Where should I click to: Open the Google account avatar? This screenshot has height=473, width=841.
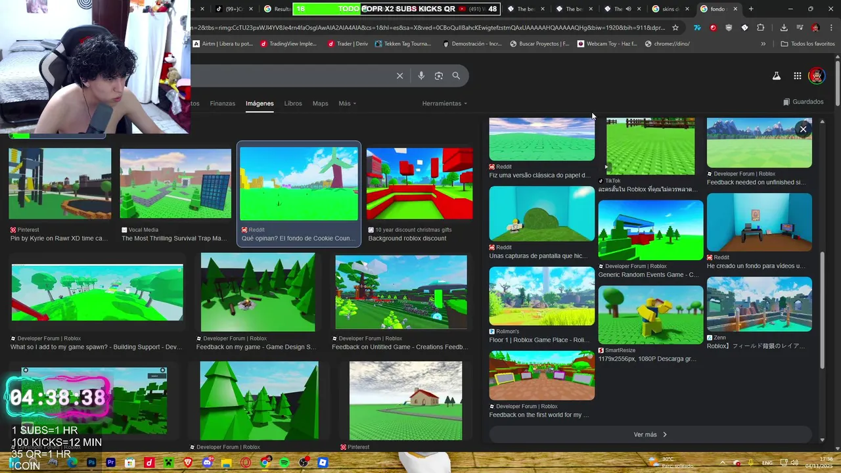pyautogui.click(x=816, y=76)
